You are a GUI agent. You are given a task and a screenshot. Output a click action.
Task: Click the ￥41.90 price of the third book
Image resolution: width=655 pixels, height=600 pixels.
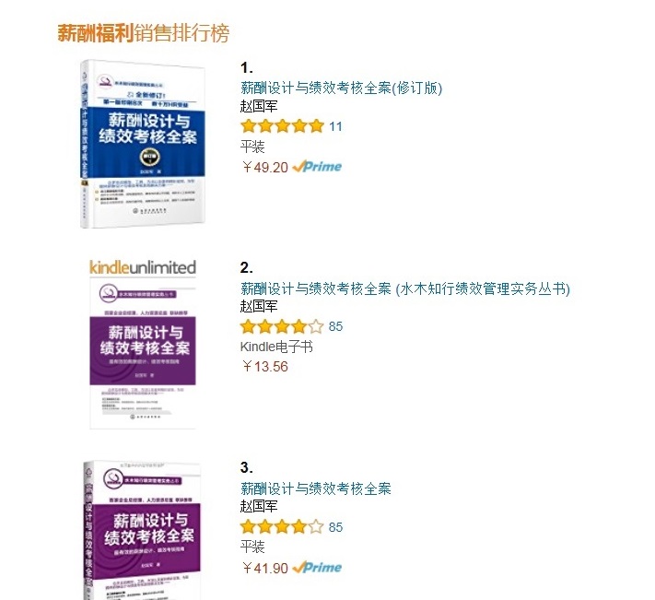point(264,568)
